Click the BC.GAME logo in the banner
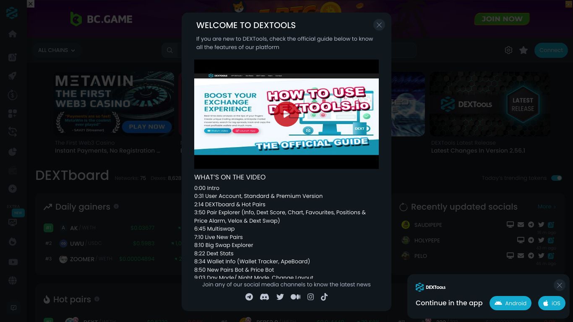The width and height of the screenshot is (573, 322). (x=101, y=19)
